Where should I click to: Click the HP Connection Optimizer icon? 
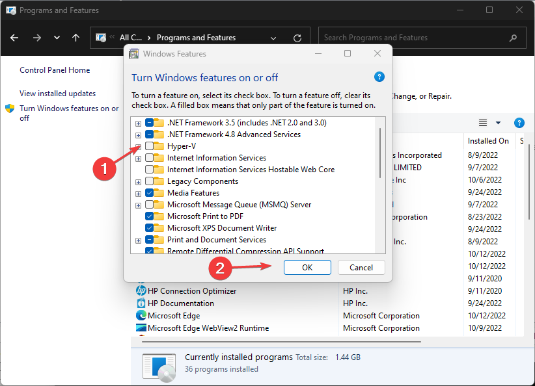click(x=141, y=290)
